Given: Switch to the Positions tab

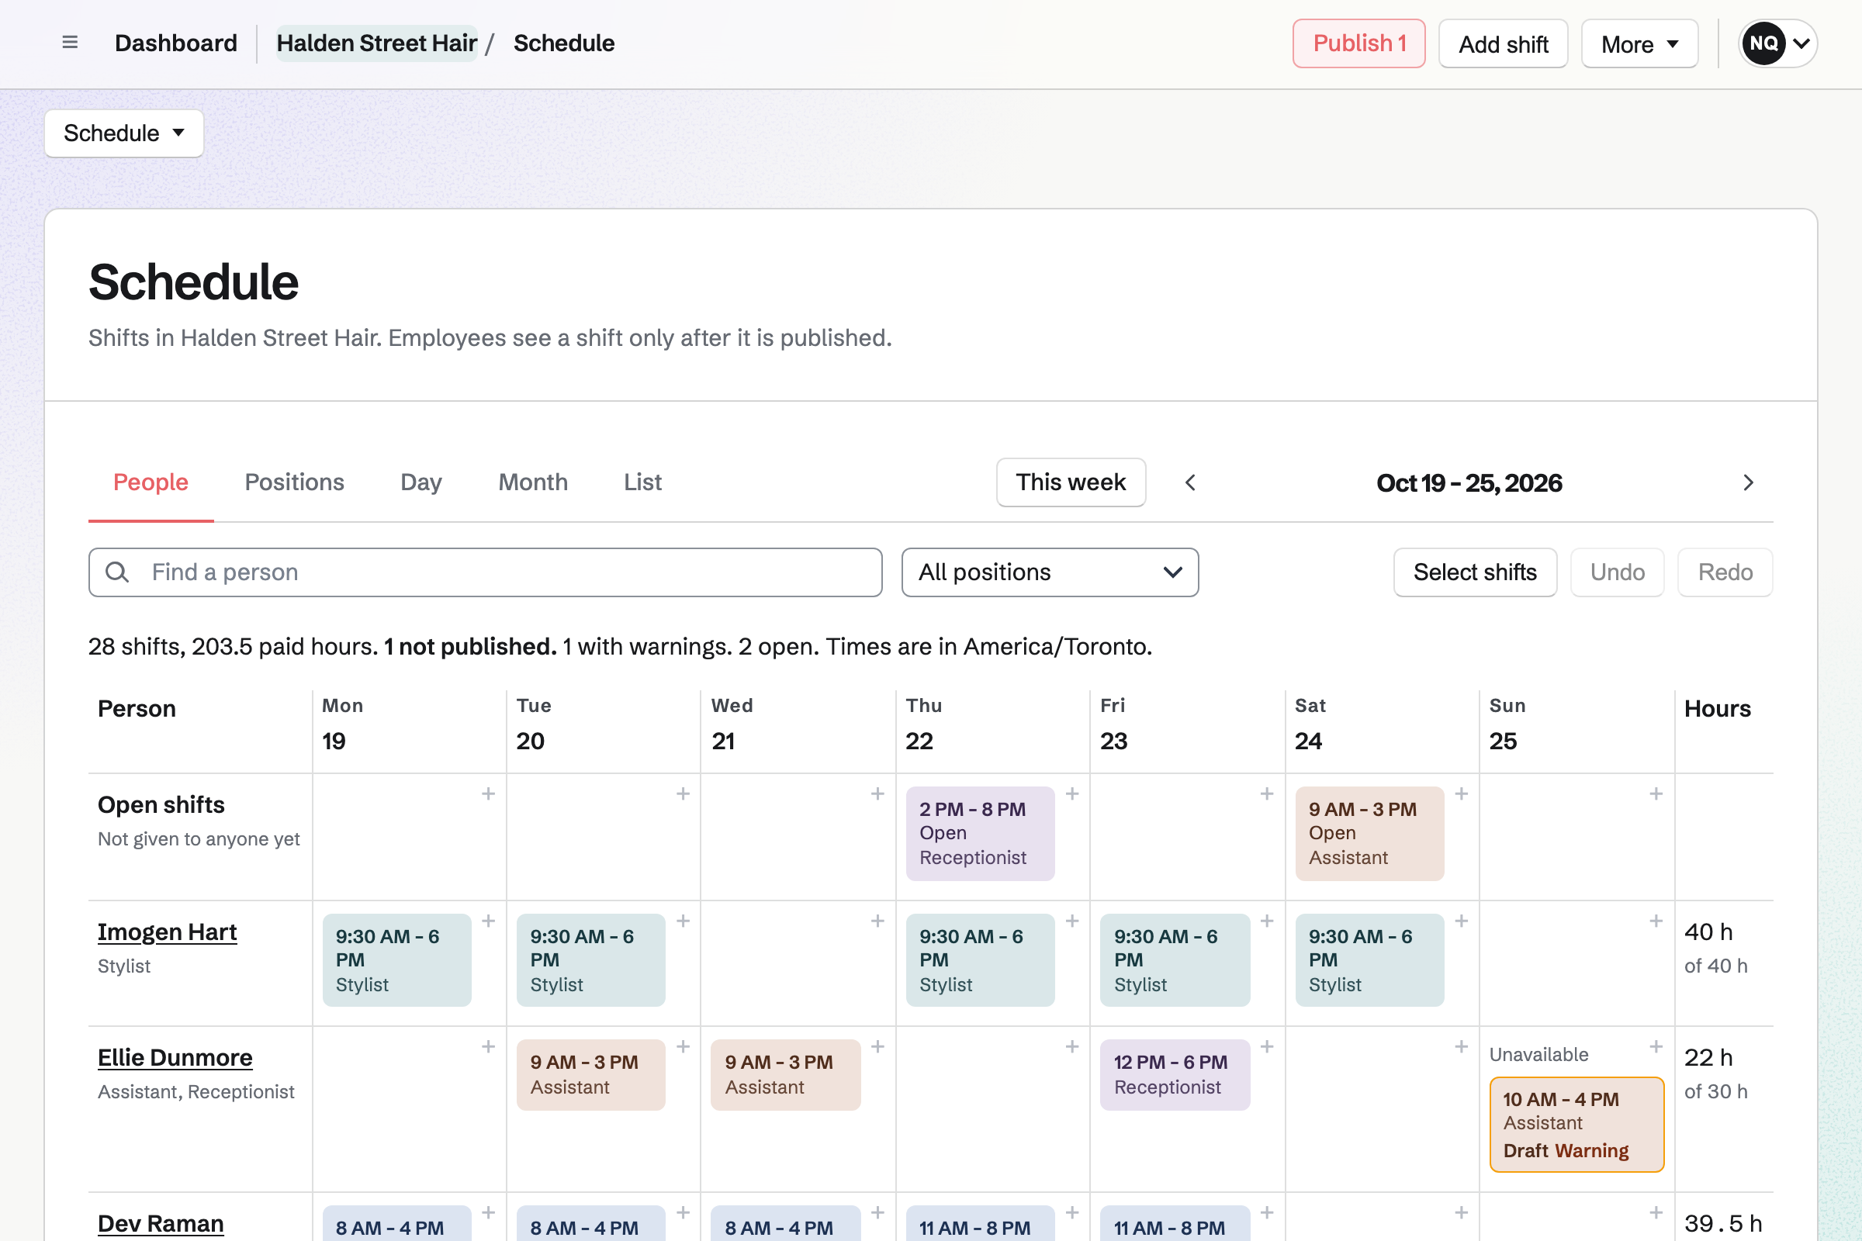Looking at the screenshot, I should (295, 482).
